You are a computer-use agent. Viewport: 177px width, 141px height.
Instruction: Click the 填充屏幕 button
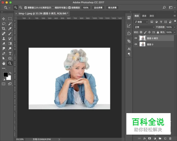pyautogui.click(x=112, y=8)
